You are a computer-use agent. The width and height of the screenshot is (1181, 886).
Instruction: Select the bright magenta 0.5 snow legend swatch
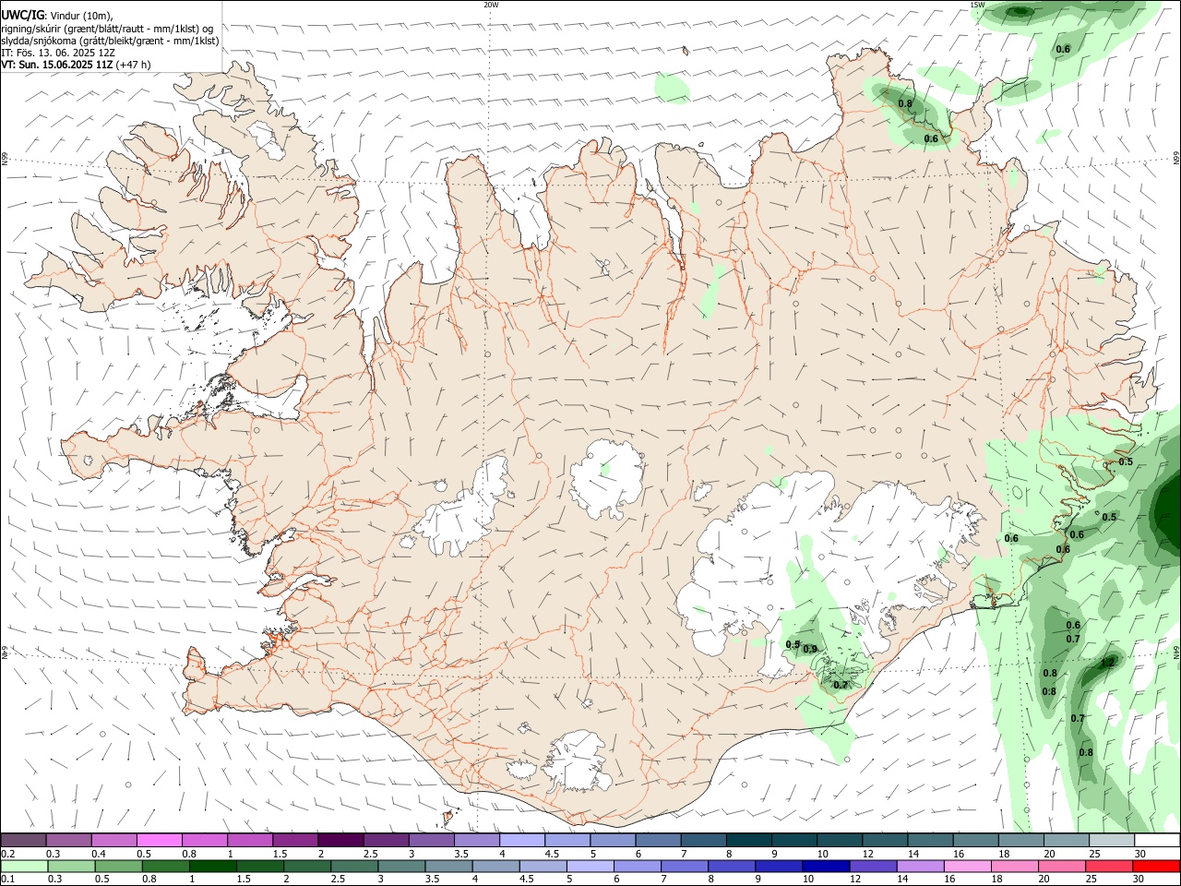click(159, 840)
